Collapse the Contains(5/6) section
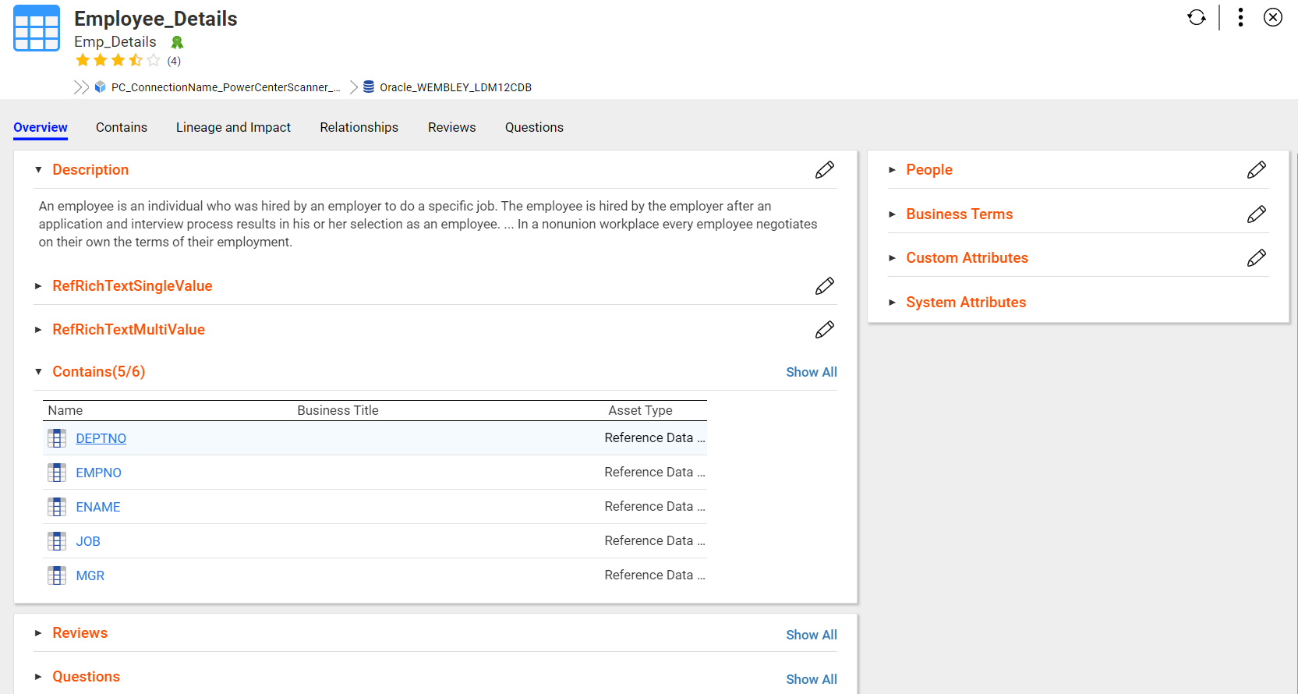The width and height of the screenshot is (1298, 694). coord(38,372)
